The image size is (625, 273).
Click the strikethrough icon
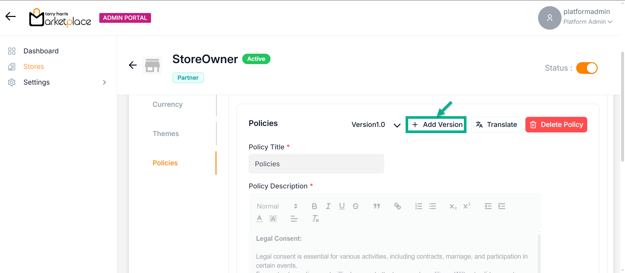pos(355,206)
